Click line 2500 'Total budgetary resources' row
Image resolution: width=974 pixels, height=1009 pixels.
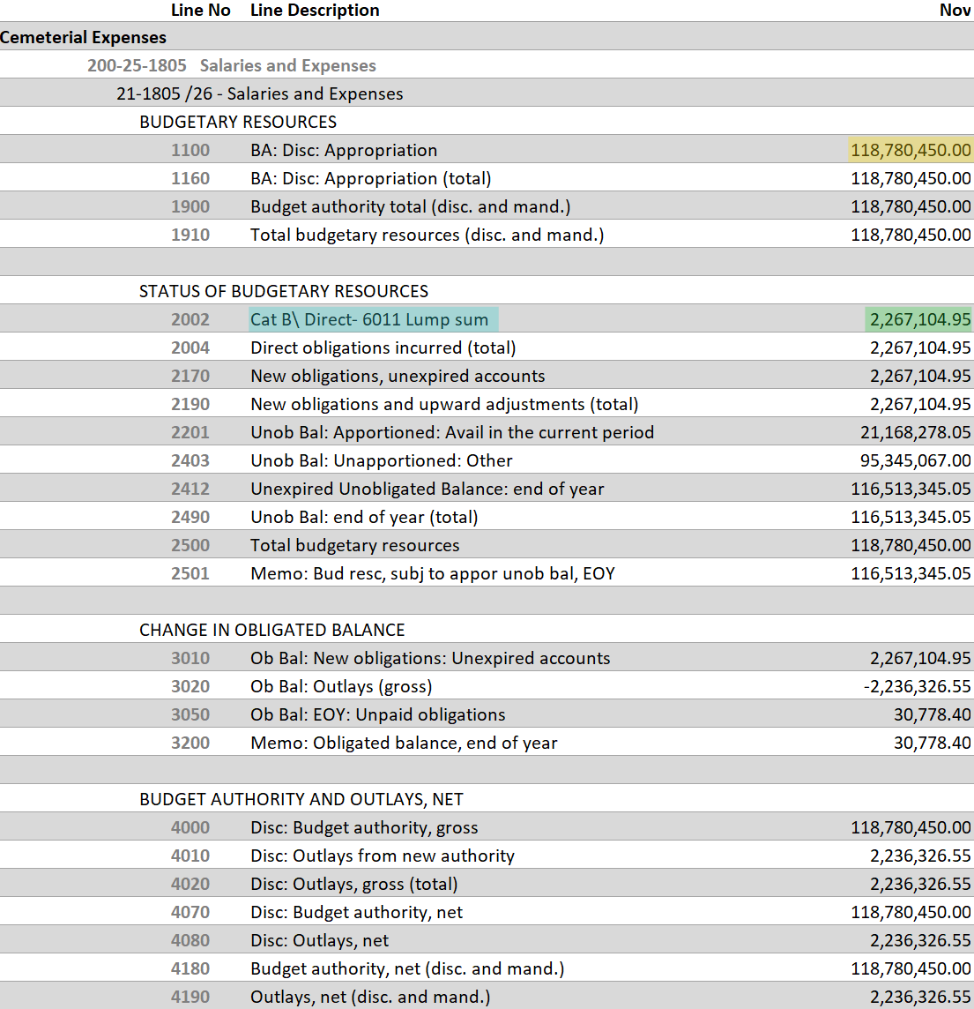click(354, 545)
